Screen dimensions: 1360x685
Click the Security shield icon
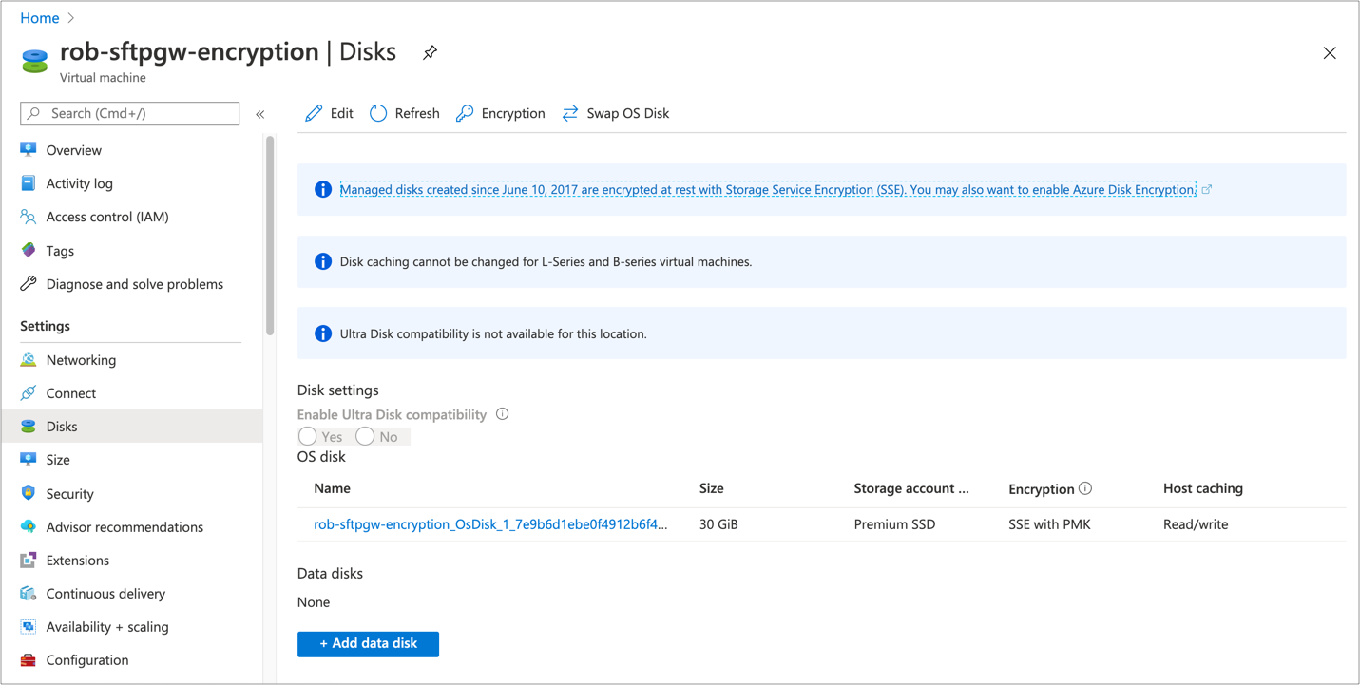tap(29, 494)
